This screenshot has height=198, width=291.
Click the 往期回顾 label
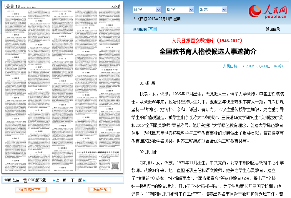140,29
